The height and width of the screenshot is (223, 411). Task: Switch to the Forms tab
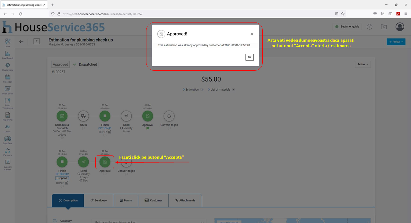pyautogui.click(x=126, y=200)
